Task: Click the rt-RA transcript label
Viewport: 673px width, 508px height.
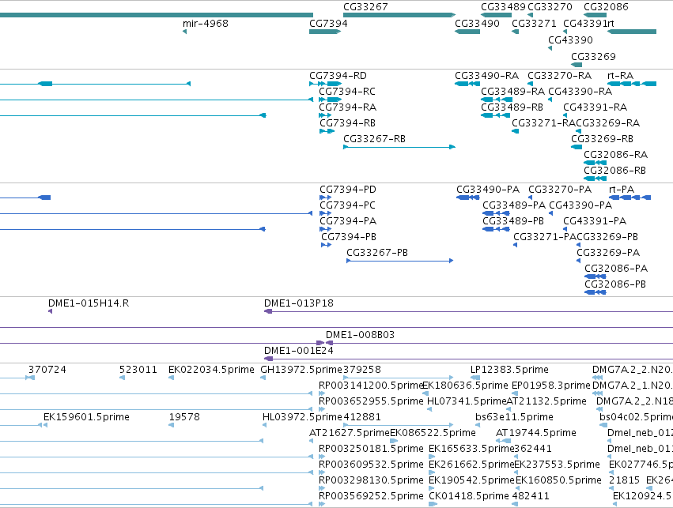Action: [620, 76]
